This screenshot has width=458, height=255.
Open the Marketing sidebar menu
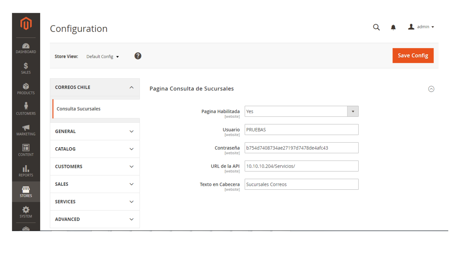(26, 130)
